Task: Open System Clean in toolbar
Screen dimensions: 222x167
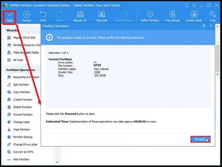Action: coord(194,14)
